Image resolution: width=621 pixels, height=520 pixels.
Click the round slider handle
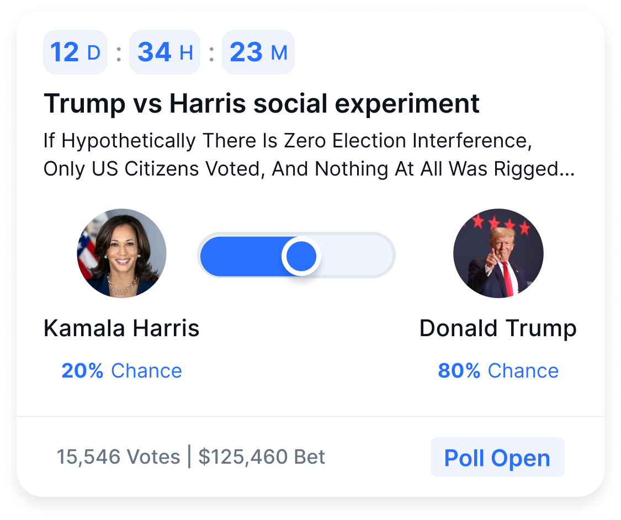coord(301,256)
